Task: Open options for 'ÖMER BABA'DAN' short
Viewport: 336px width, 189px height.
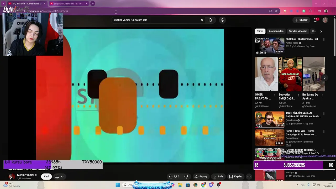Action: [x=275, y=96]
